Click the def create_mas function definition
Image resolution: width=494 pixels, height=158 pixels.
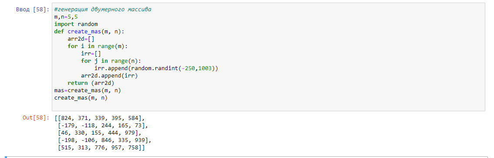coord(87,31)
